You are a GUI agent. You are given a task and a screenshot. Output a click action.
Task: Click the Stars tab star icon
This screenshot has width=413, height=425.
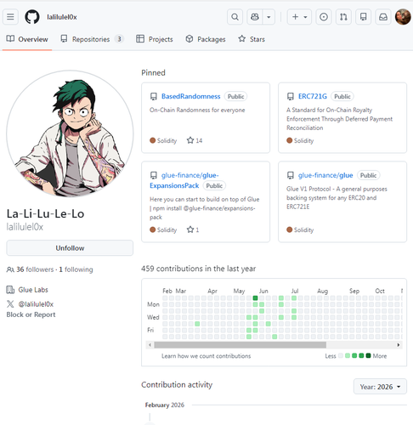coord(241,38)
